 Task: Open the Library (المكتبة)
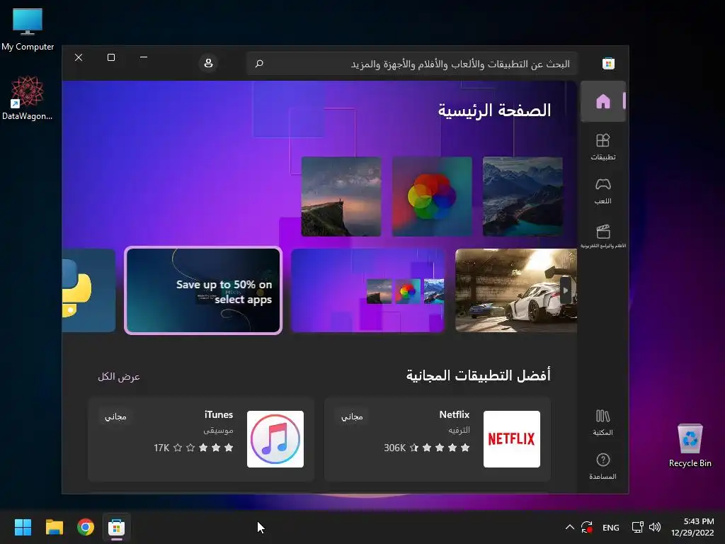[x=603, y=422]
